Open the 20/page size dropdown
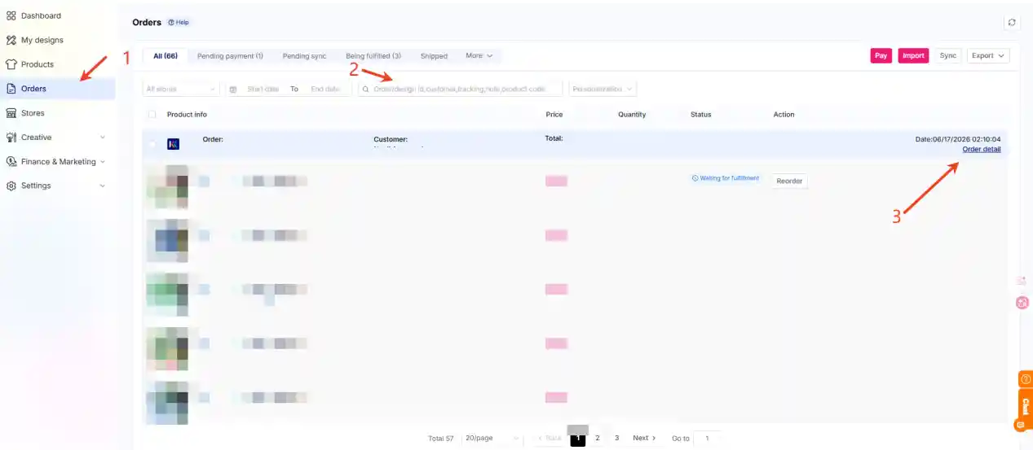The image size is (1033, 450). [492, 438]
